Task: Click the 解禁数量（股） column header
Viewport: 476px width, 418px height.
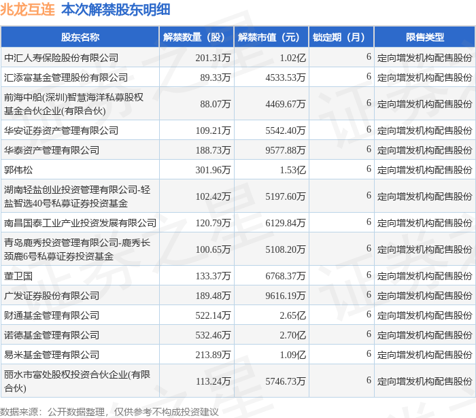Action: tap(197, 37)
